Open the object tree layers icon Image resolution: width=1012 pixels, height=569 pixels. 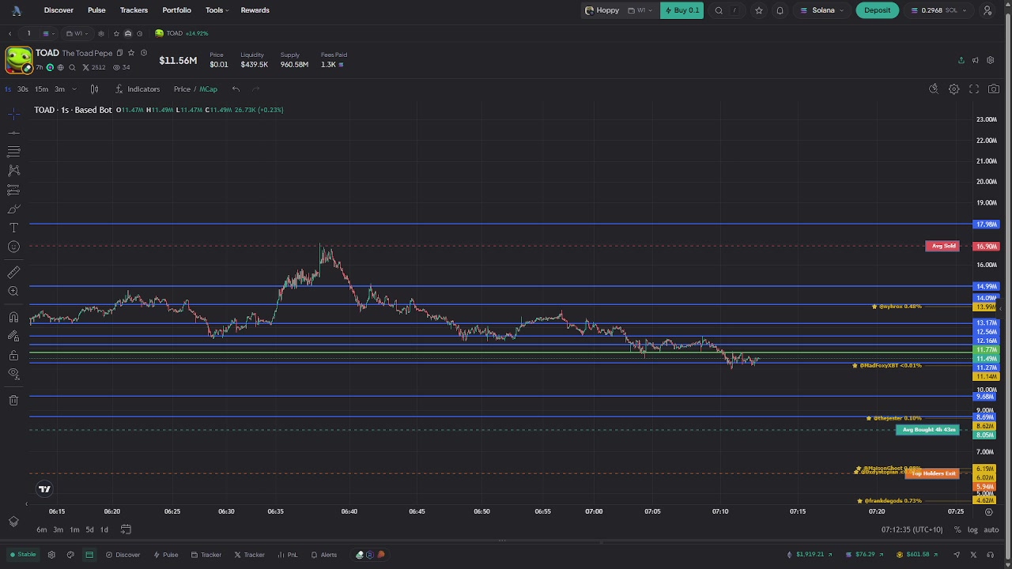13,522
